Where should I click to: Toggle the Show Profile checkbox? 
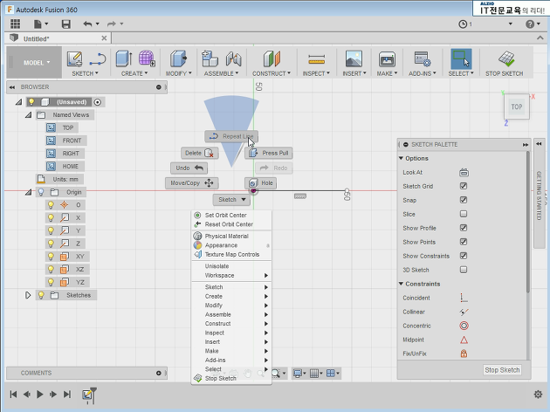tap(464, 228)
